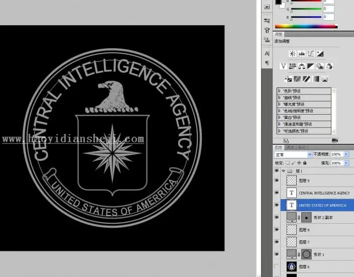Switch to the 图层 tab

coord(279,147)
